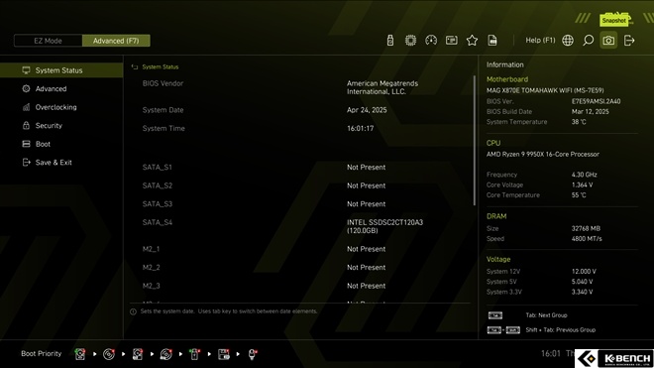Click the System 5V value 5.040 V
This screenshot has height=368, width=654.
point(582,282)
